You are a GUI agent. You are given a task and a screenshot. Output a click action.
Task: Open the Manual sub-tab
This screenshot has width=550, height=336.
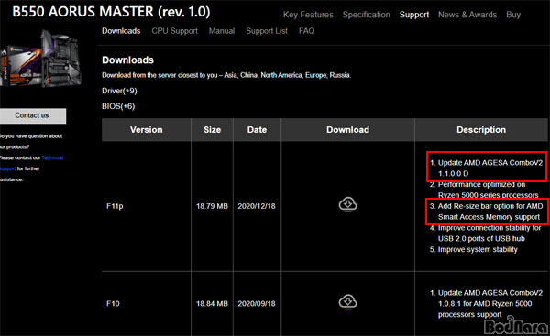tap(222, 31)
